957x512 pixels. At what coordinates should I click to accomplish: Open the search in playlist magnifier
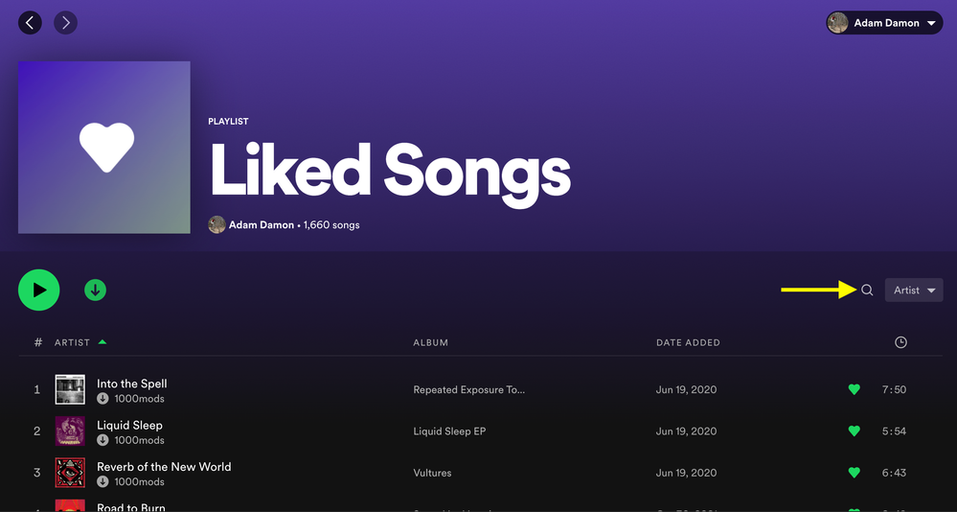(x=867, y=290)
